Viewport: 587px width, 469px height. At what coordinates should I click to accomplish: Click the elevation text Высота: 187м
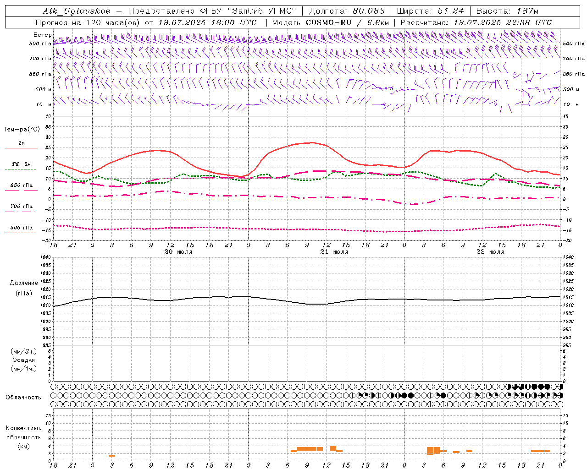508,11
